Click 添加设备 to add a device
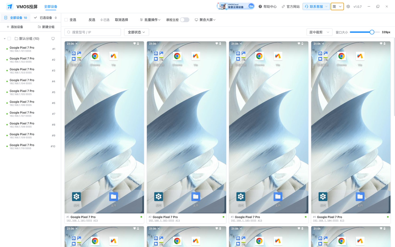395x247 pixels. pyautogui.click(x=15, y=27)
